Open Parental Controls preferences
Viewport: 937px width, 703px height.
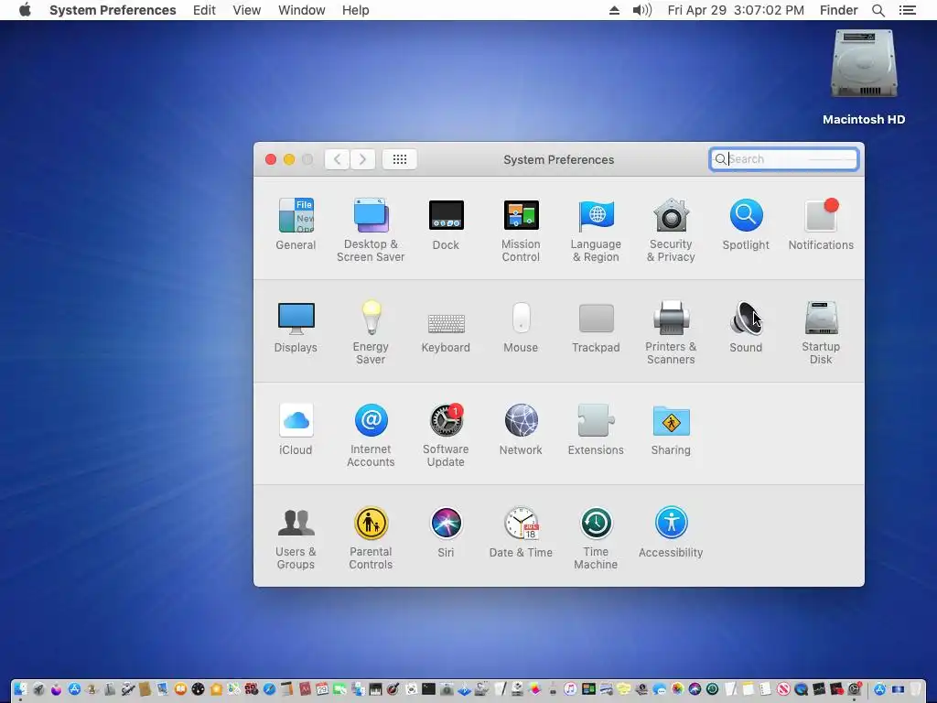(x=371, y=538)
